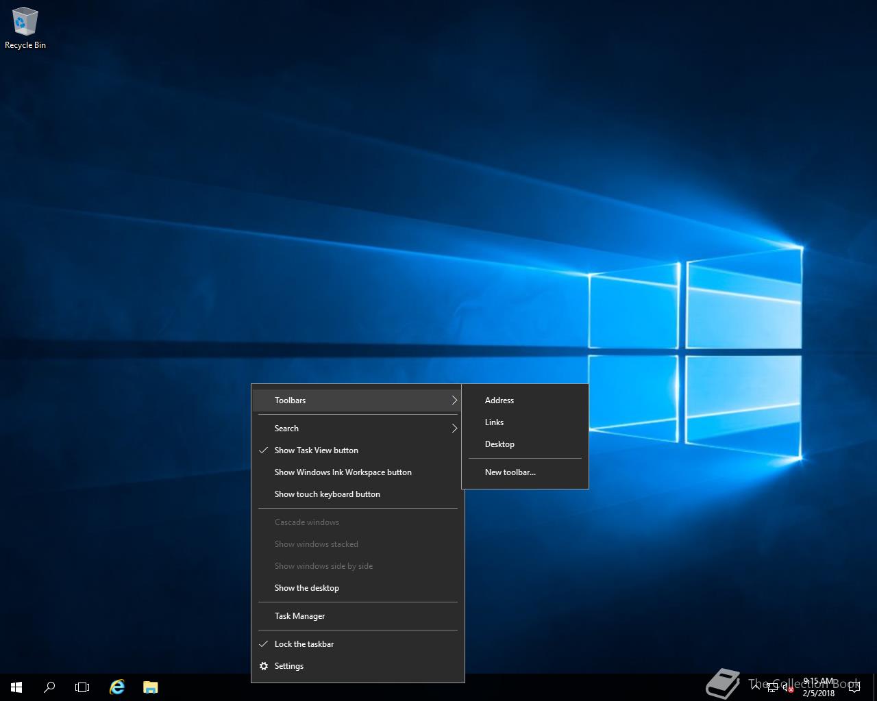
Task: Open File Explorer from taskbar
Action: pos(151,687)
